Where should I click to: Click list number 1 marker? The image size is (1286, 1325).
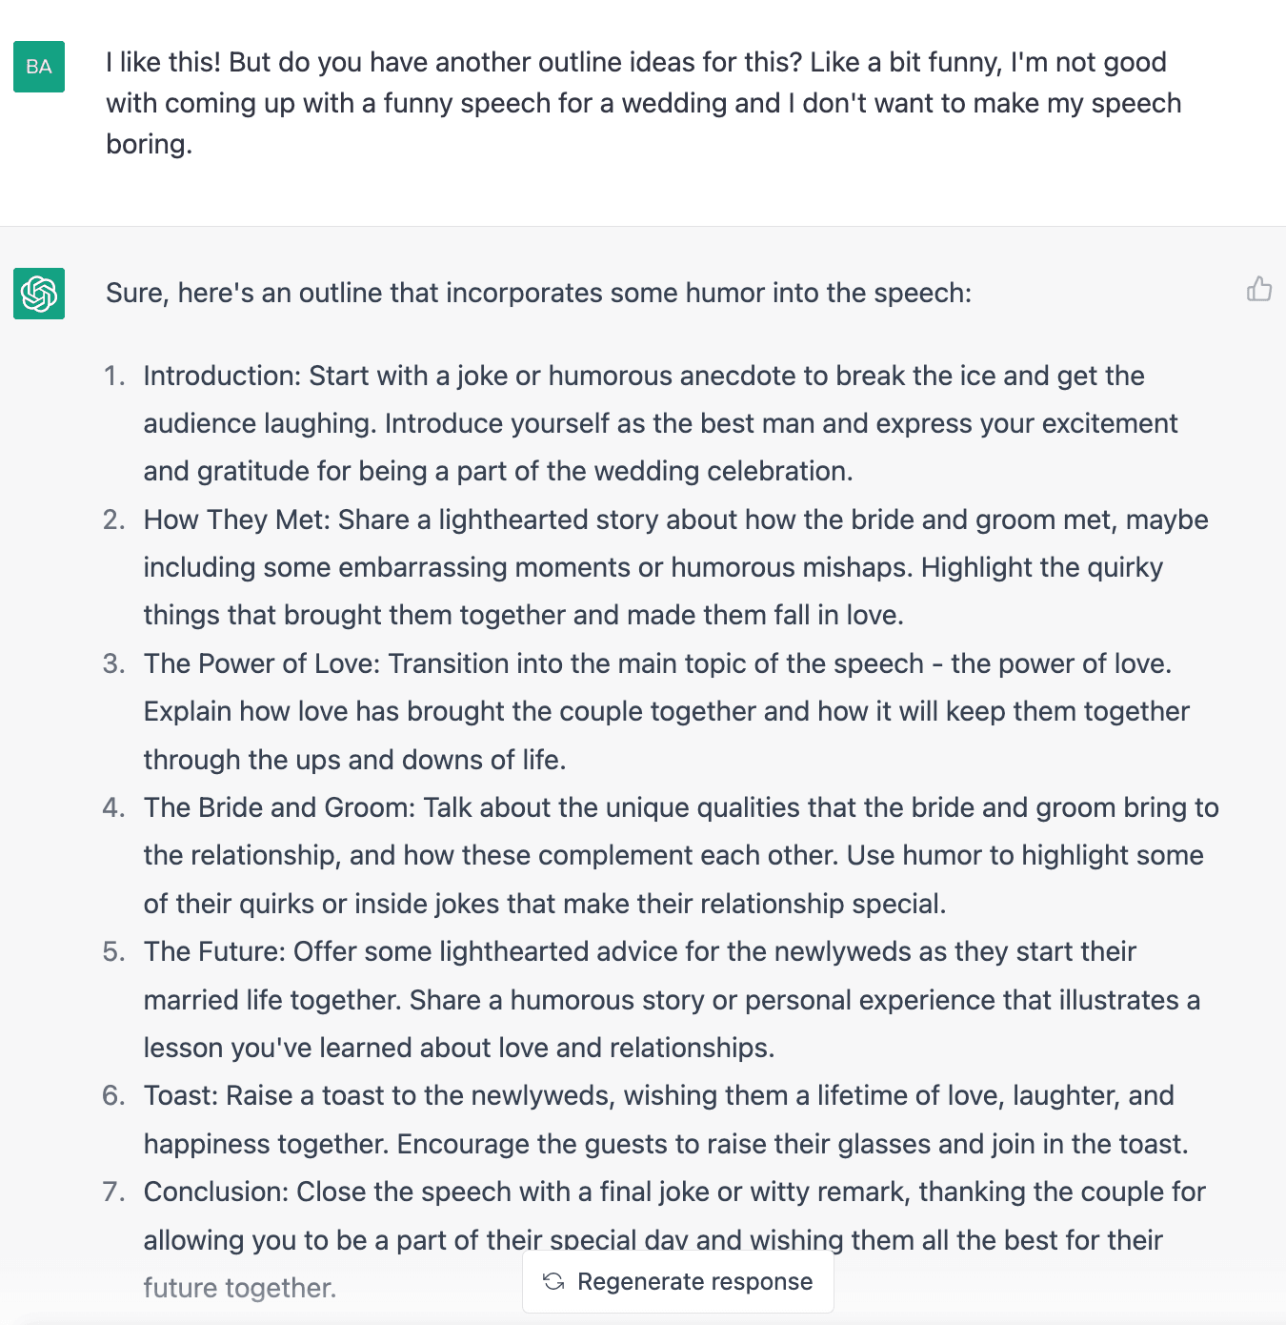[x=114, y=376]
